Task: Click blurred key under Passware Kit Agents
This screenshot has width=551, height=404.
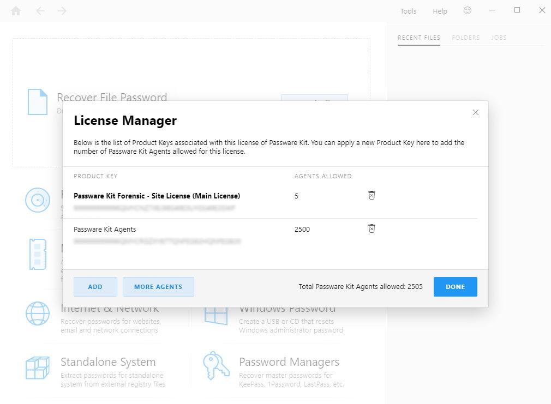Action: point(158,242)
